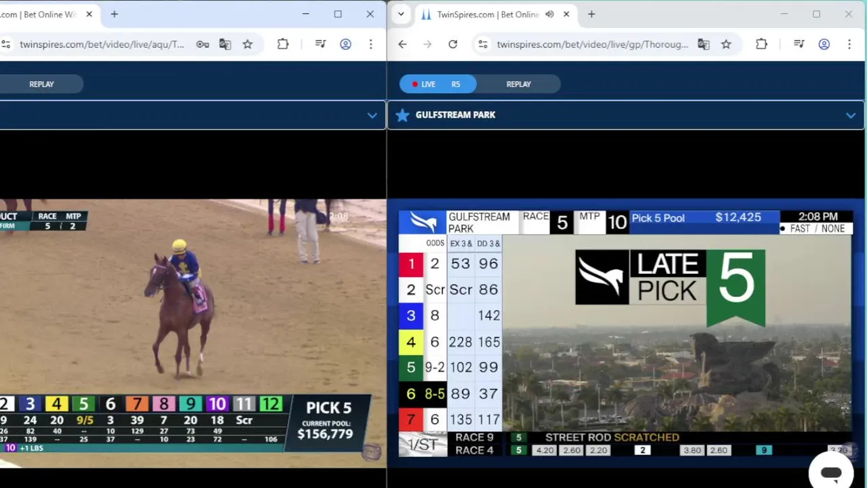Click '2:08 PM' time display
The width and height of the screenshot is (867, 488).
coord(818,217)
